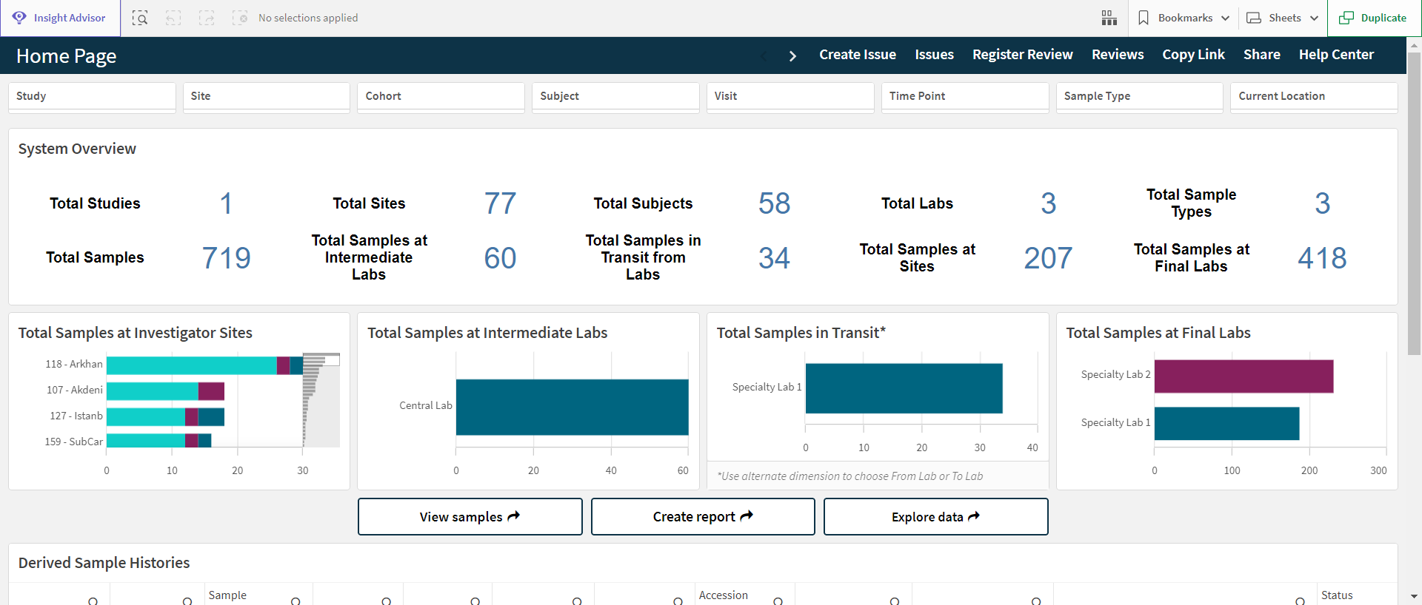Open the Visit filter pane
This screenshot has height=605, width=1422.
[x=790, y=97]
